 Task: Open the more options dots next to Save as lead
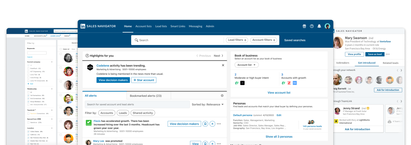click(388, 54)
